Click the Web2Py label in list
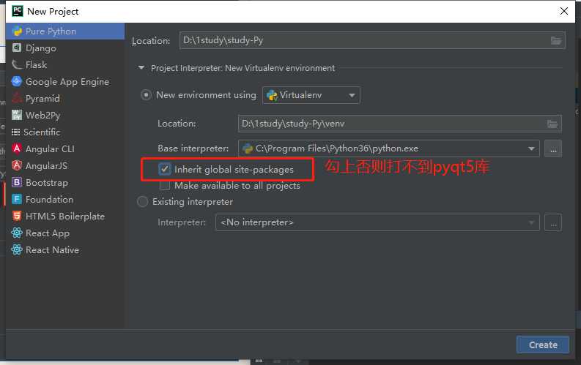 click(43, 116)
